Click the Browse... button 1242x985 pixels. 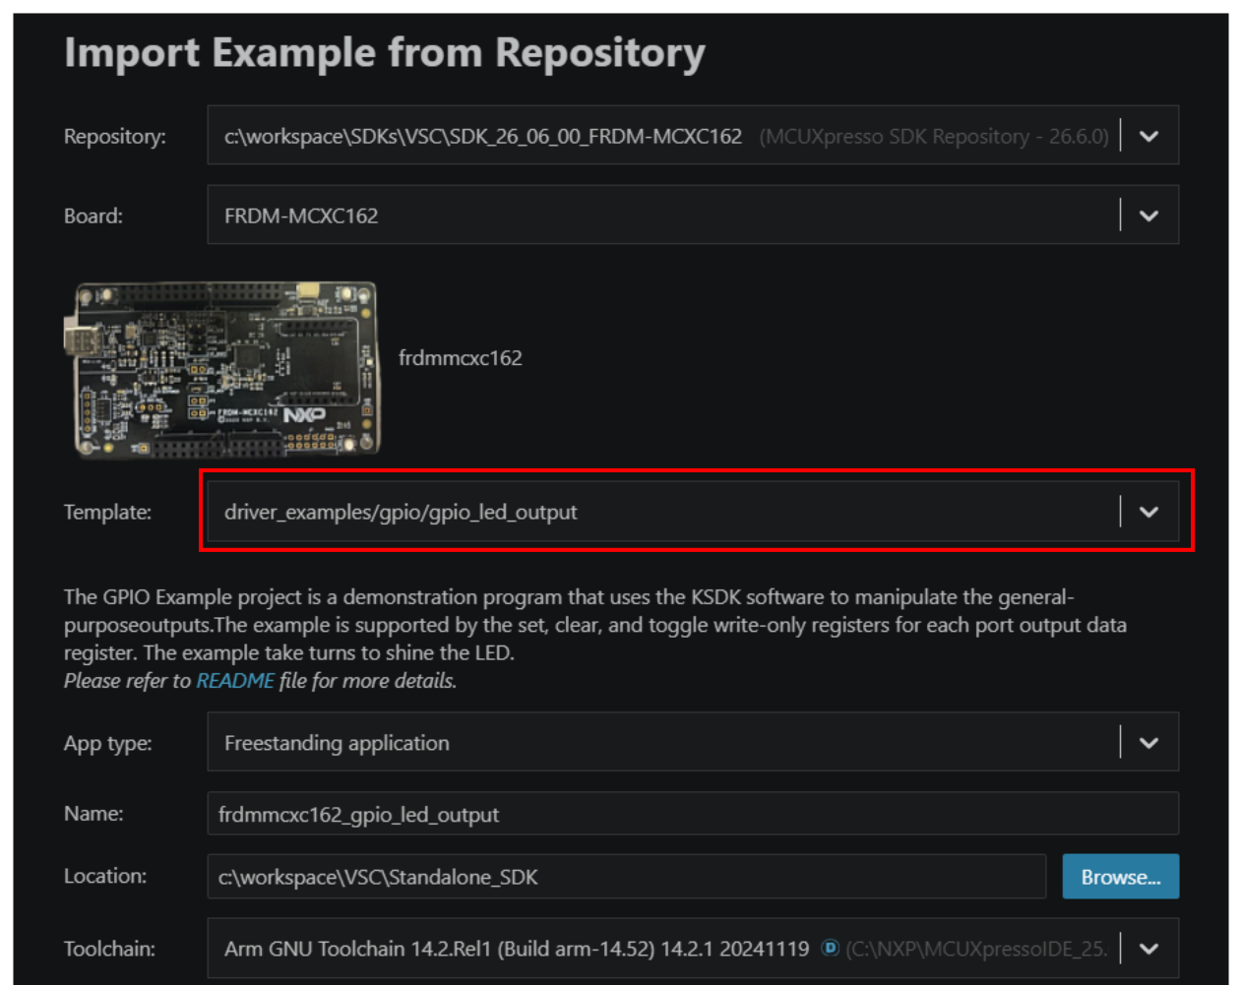[1121, 877]
